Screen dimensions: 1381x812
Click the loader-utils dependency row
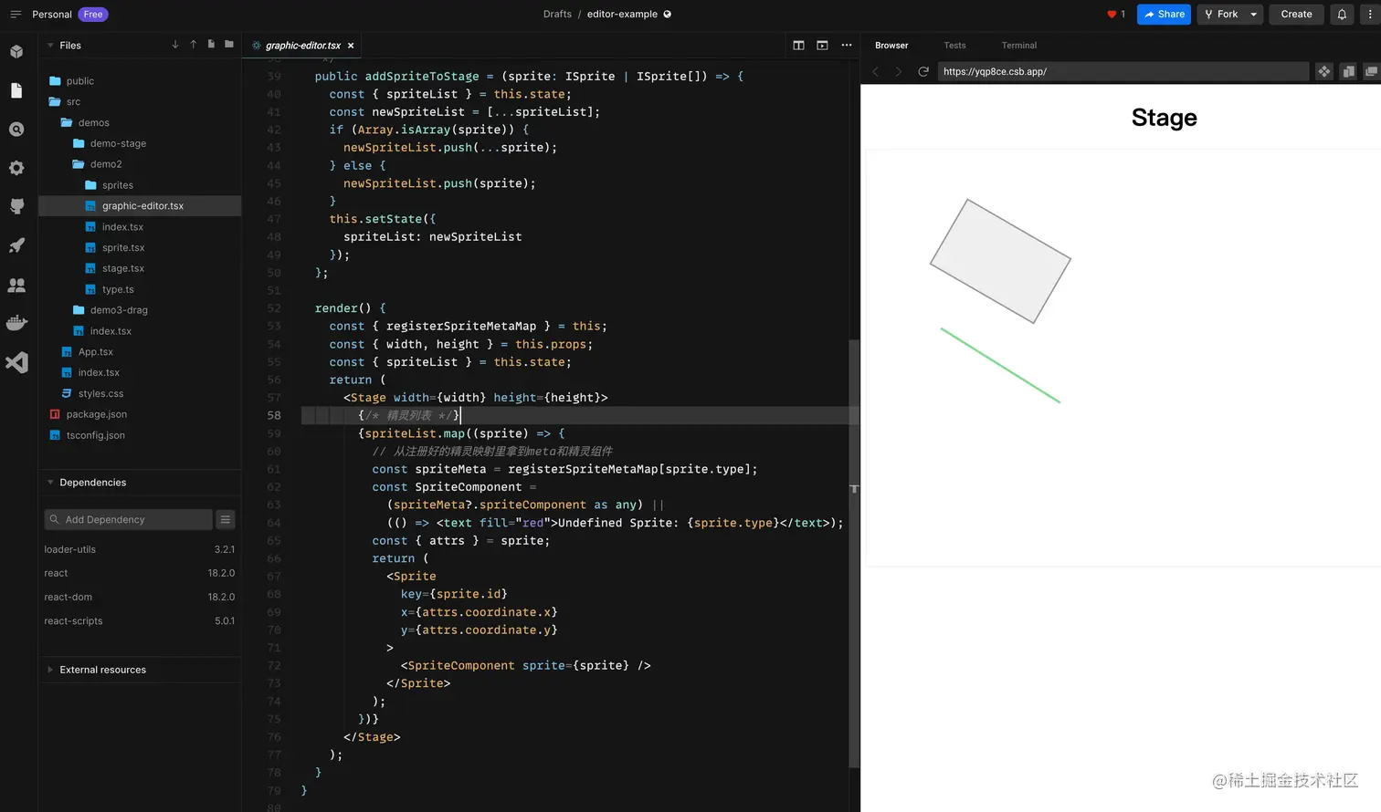[x=140, y=549]
